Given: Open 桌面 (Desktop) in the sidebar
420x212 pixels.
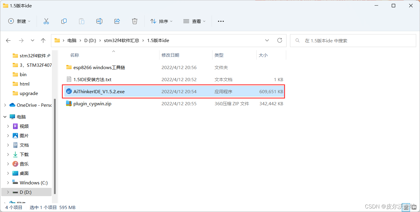Looking at the screenshot, I should pyautogui.click(x=24, y=173).
